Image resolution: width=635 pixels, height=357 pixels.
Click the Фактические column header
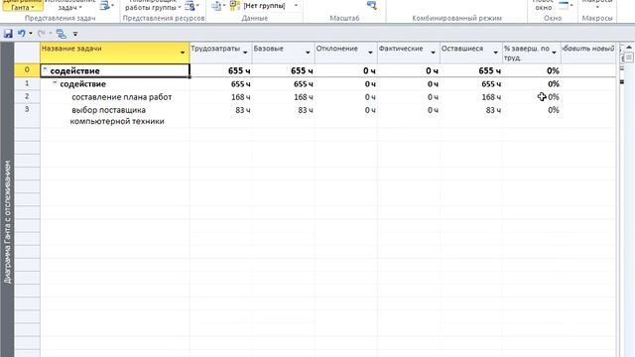point(409,53)
